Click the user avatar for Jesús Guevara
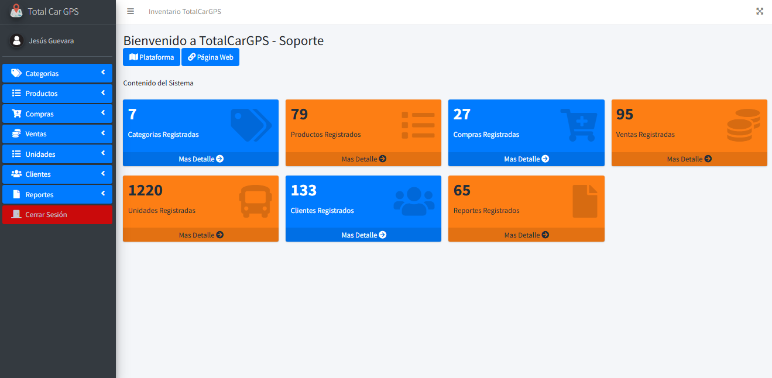 [16, 40]
